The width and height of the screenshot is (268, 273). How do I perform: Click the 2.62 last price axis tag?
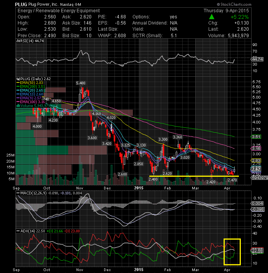click(x=256, y=169)
